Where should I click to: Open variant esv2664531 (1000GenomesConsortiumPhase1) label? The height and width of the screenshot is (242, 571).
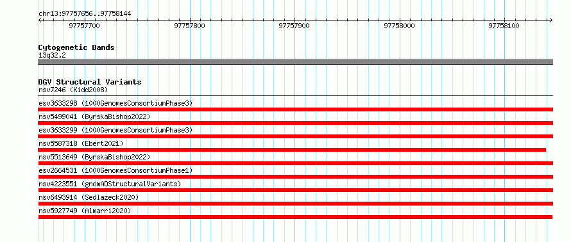115,170
